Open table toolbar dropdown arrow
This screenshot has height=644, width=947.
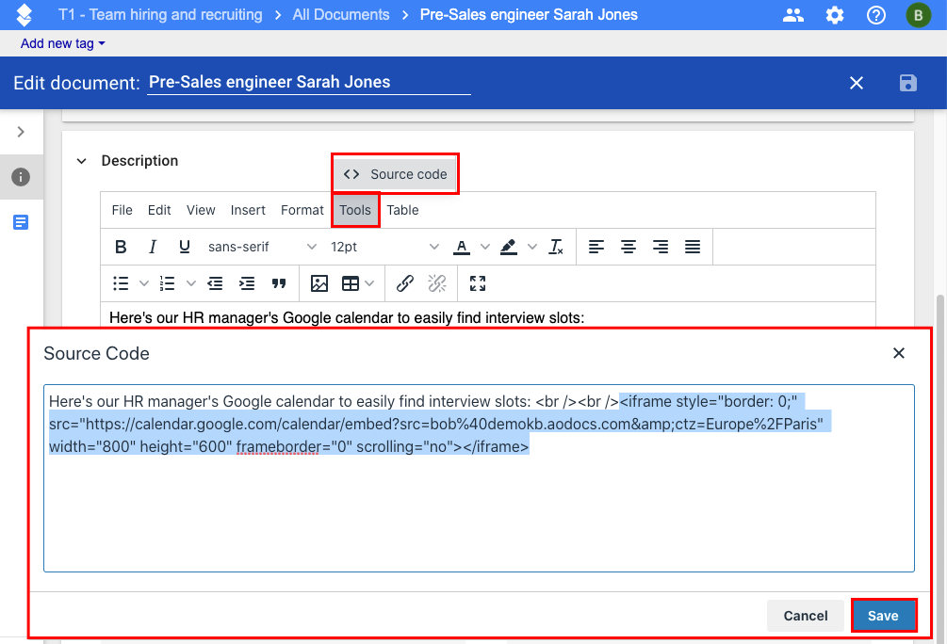(x=369, y=283)
